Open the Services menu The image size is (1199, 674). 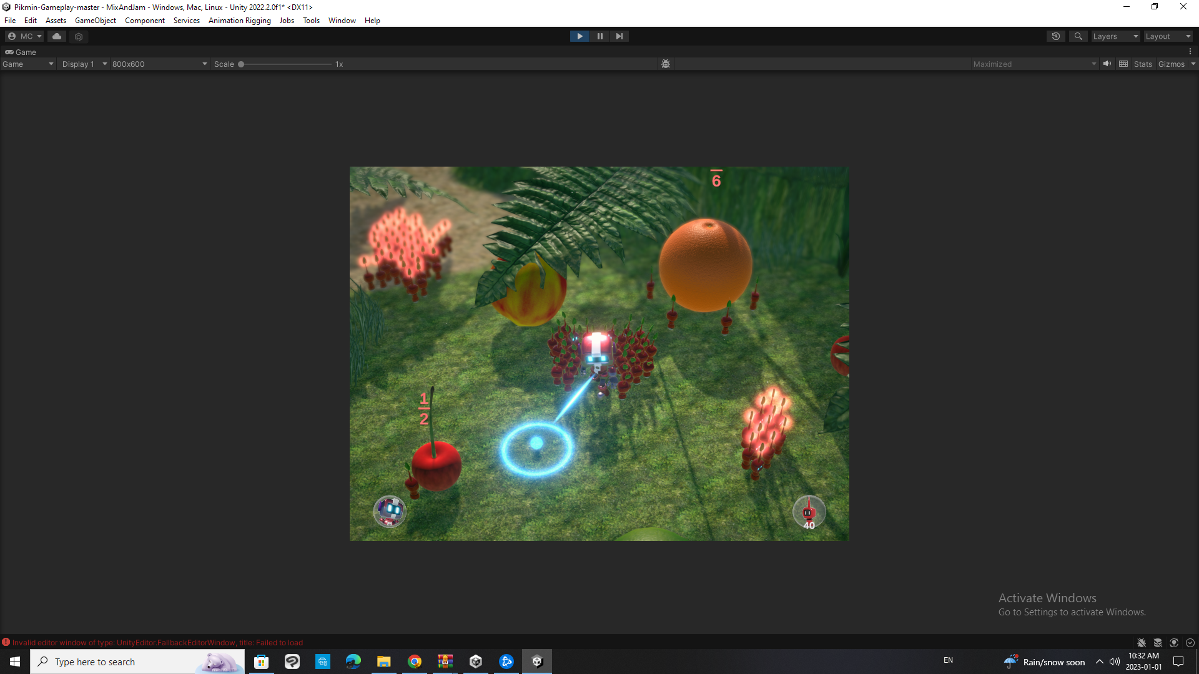[x=187, y=21]
